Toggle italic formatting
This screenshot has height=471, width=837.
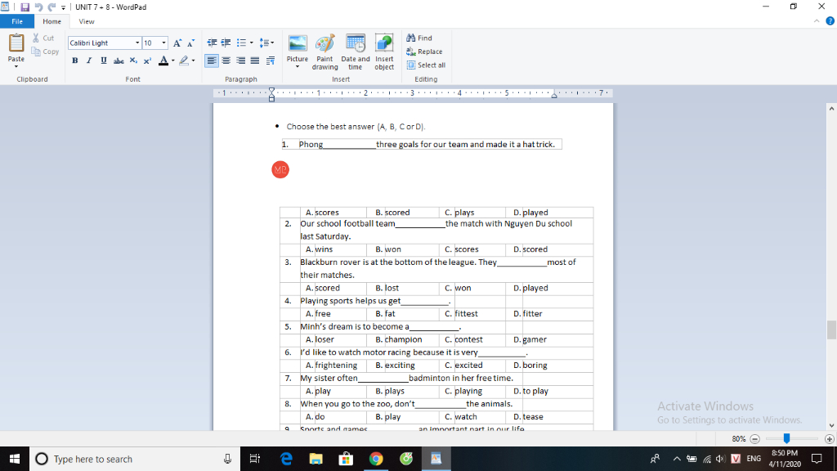[89, 61]
